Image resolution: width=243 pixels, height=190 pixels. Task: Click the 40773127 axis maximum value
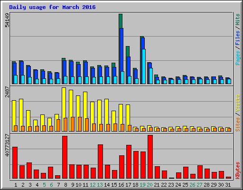[7, 145]
